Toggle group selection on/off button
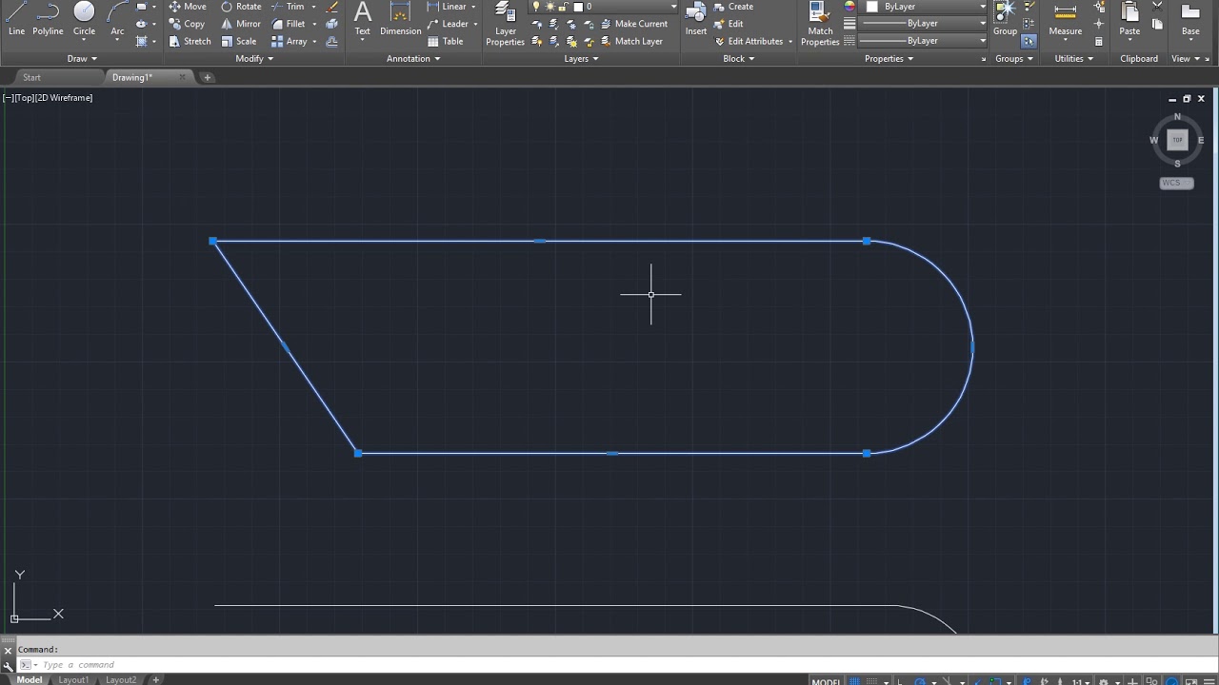The width and height of the screenshot is (1219, 685). coord(1029,42)
